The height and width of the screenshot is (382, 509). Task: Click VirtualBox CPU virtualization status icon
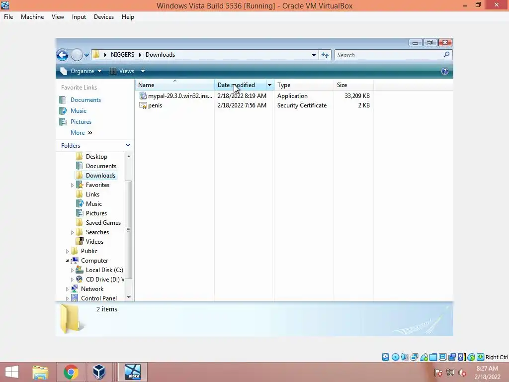tap(461, 357)
